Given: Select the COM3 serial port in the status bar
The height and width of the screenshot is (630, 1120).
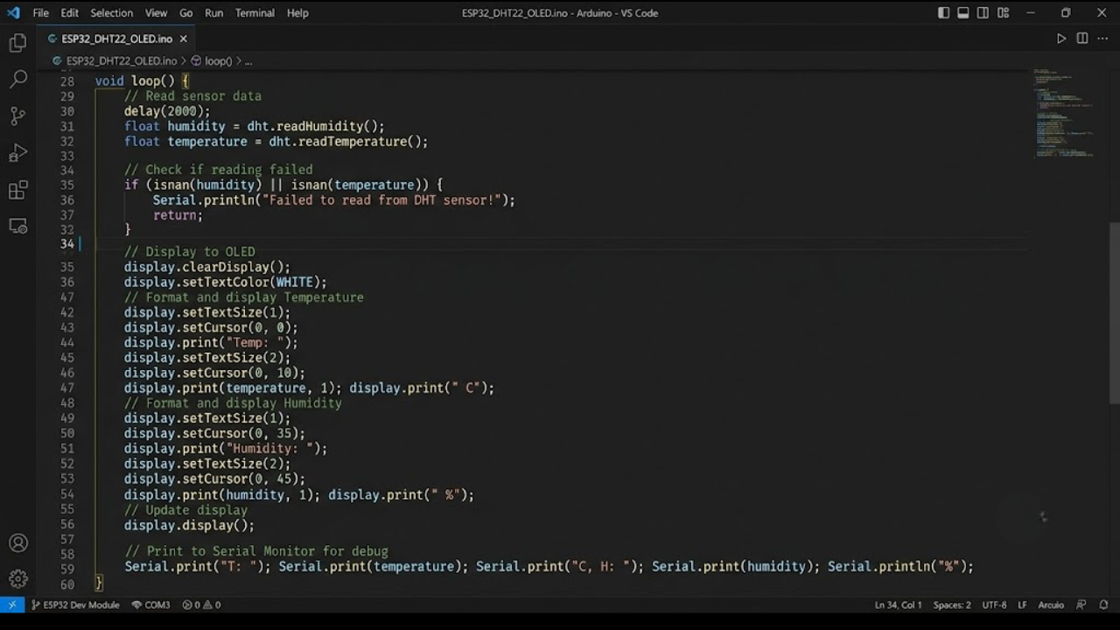Looking at the screenshot, I should point(150,605).
